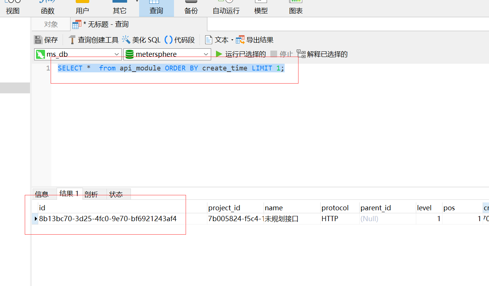489x286 pixels.
Task: Switch to the 对象 tab
Action: (x=51, y=24)
